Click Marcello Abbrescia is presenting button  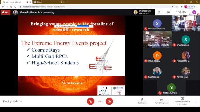pyautogui.click(x=182, y=101)
